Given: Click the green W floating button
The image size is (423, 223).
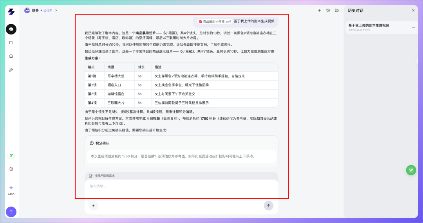Looking at the screenshot, I should 411,170.
